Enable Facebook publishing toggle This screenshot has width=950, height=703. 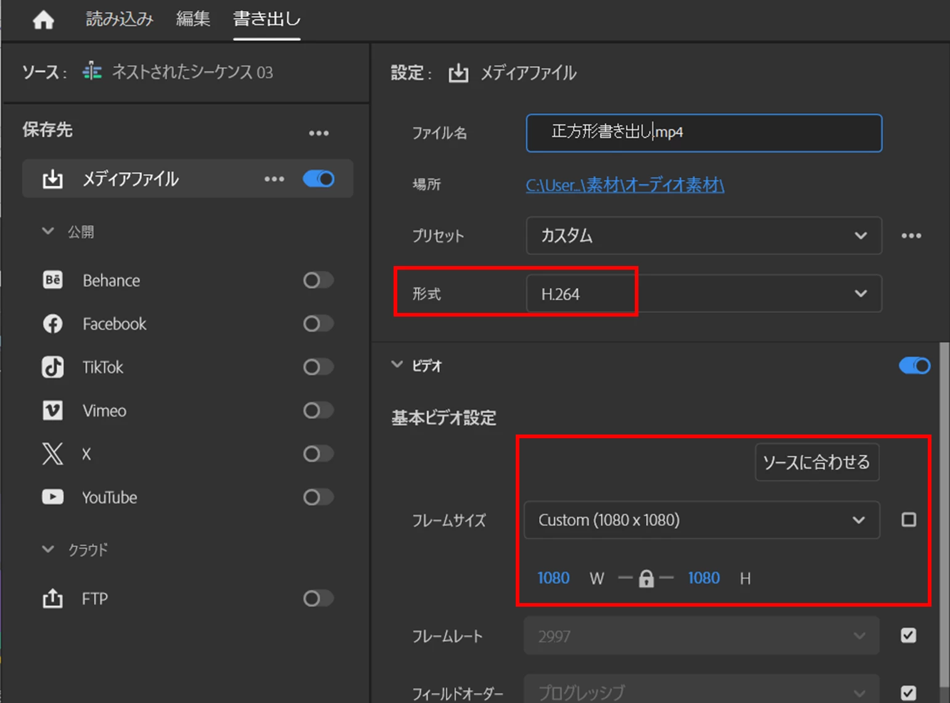(318, 323)
